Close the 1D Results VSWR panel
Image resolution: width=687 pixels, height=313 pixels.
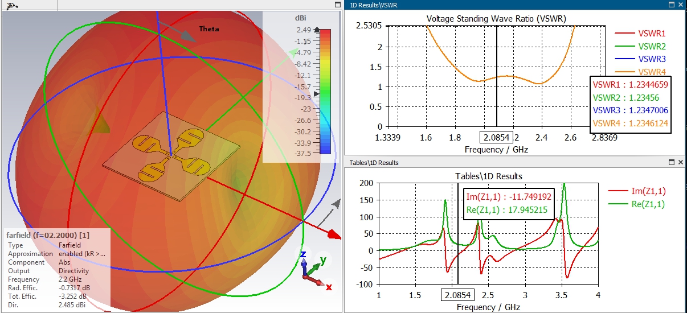pos(680,5)
